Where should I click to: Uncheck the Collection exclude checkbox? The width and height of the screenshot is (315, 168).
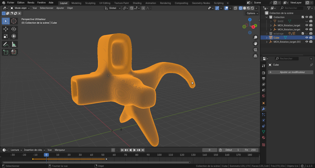pyautogui.click(x=303, y=17)
